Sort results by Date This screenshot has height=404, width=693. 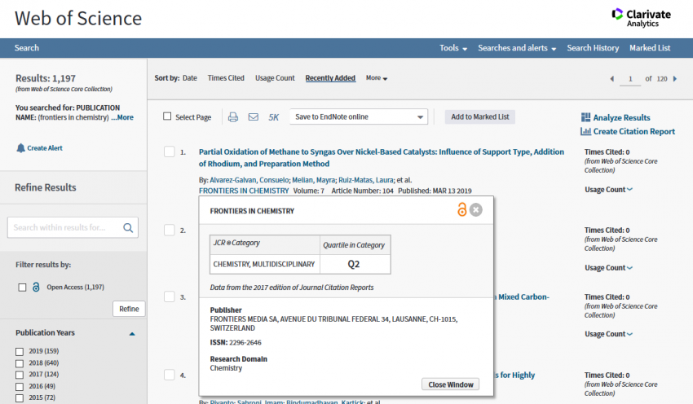point(190,78)
